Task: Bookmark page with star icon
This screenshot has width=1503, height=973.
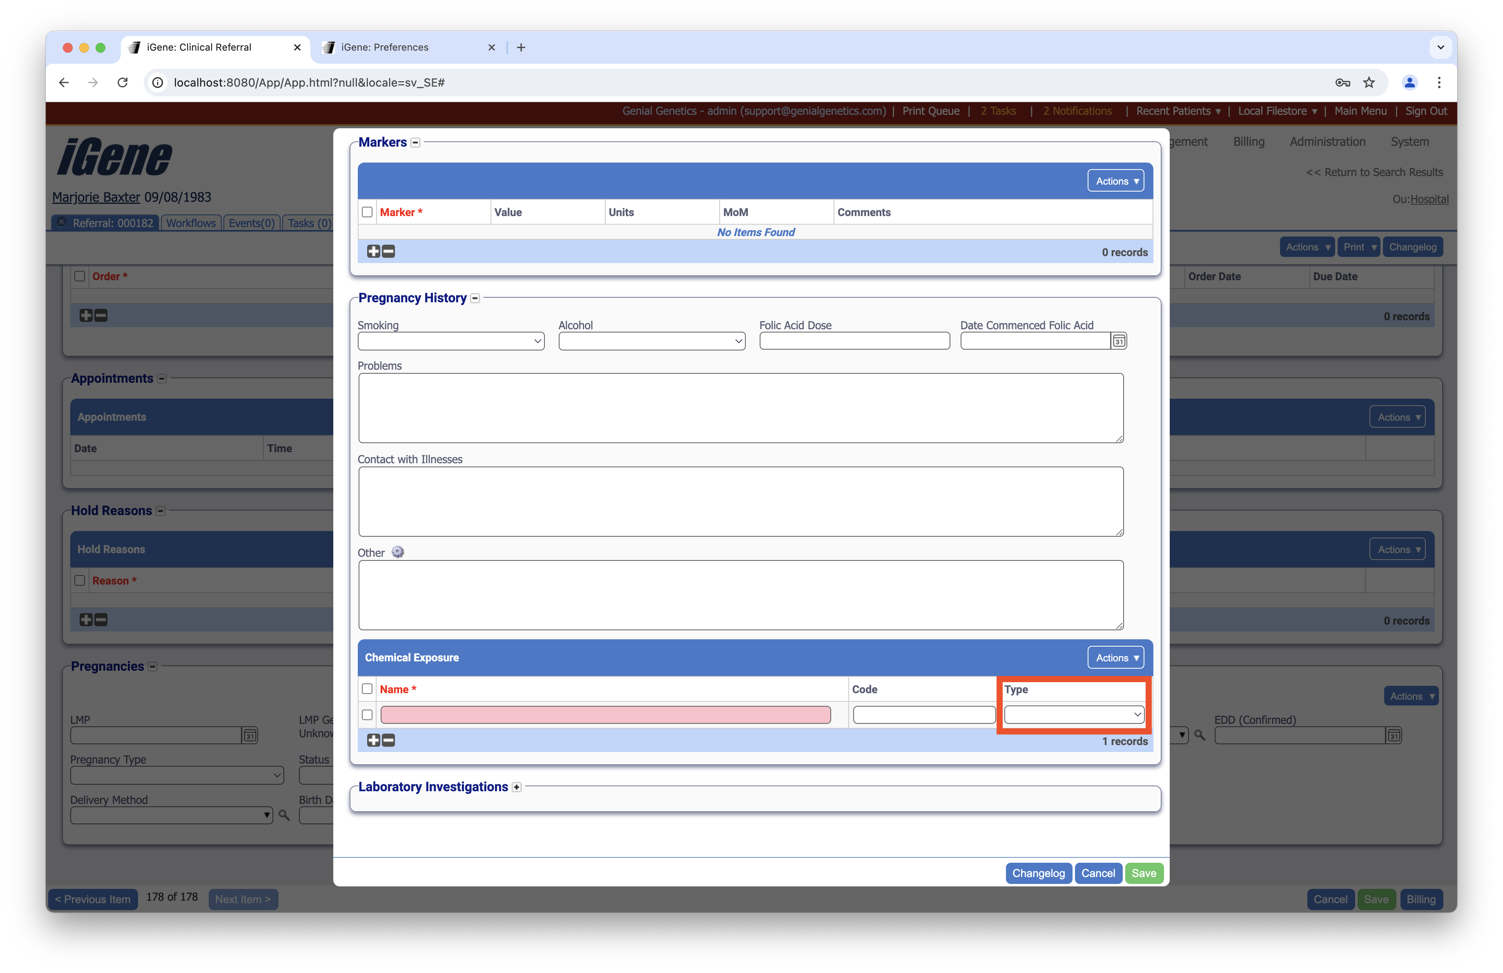Action: (1369, 83)
